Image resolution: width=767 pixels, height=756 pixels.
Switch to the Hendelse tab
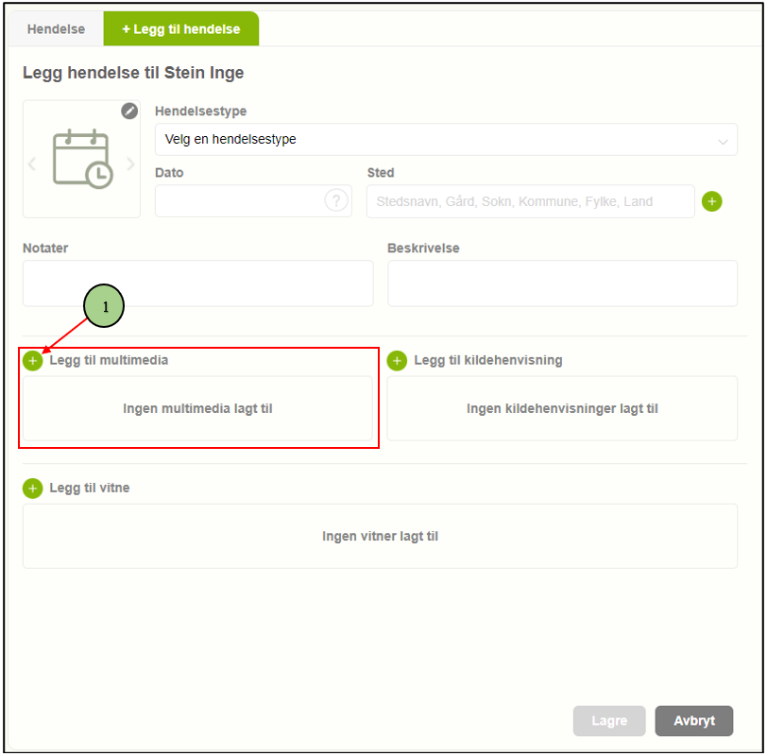pyautogui.click(x=56, y=29)
